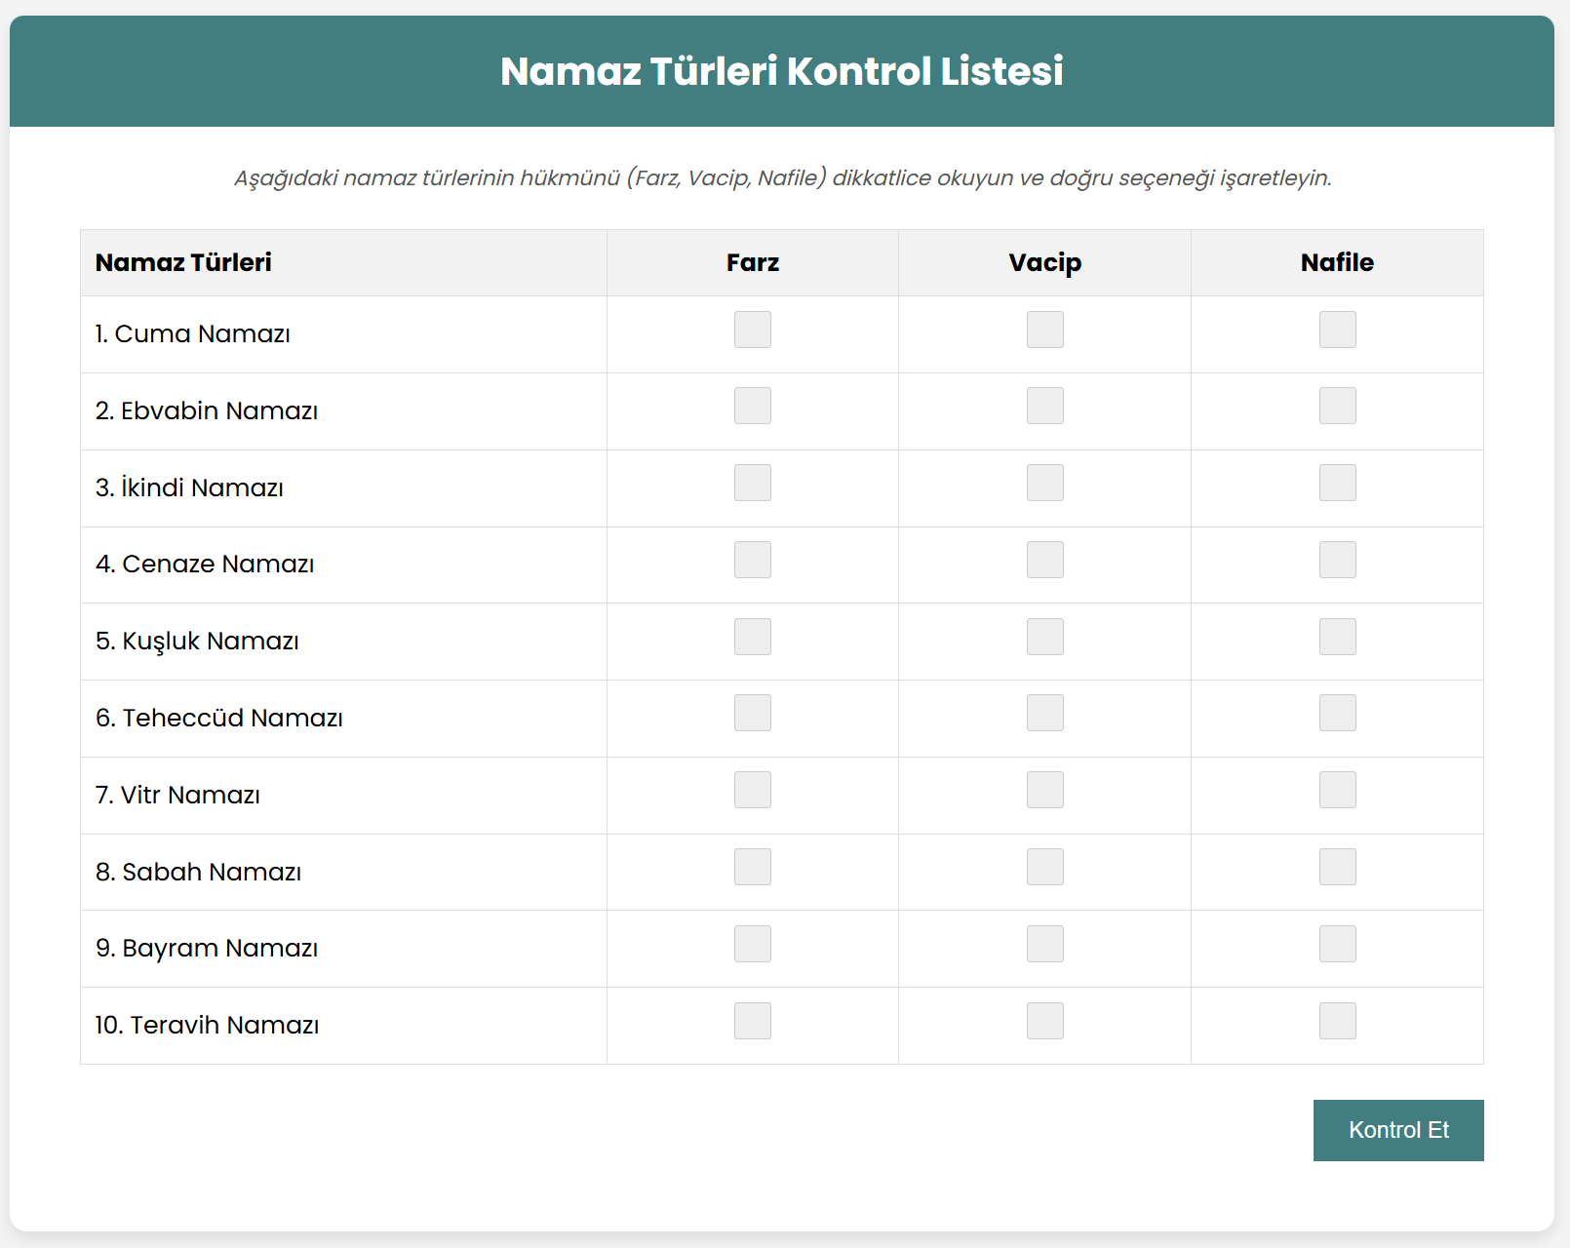Click the Namaz Türleri Kontrol Listesi title
Image resolution: width=1570 pixels, height=1248 pixels.
[x=782, y=71]
